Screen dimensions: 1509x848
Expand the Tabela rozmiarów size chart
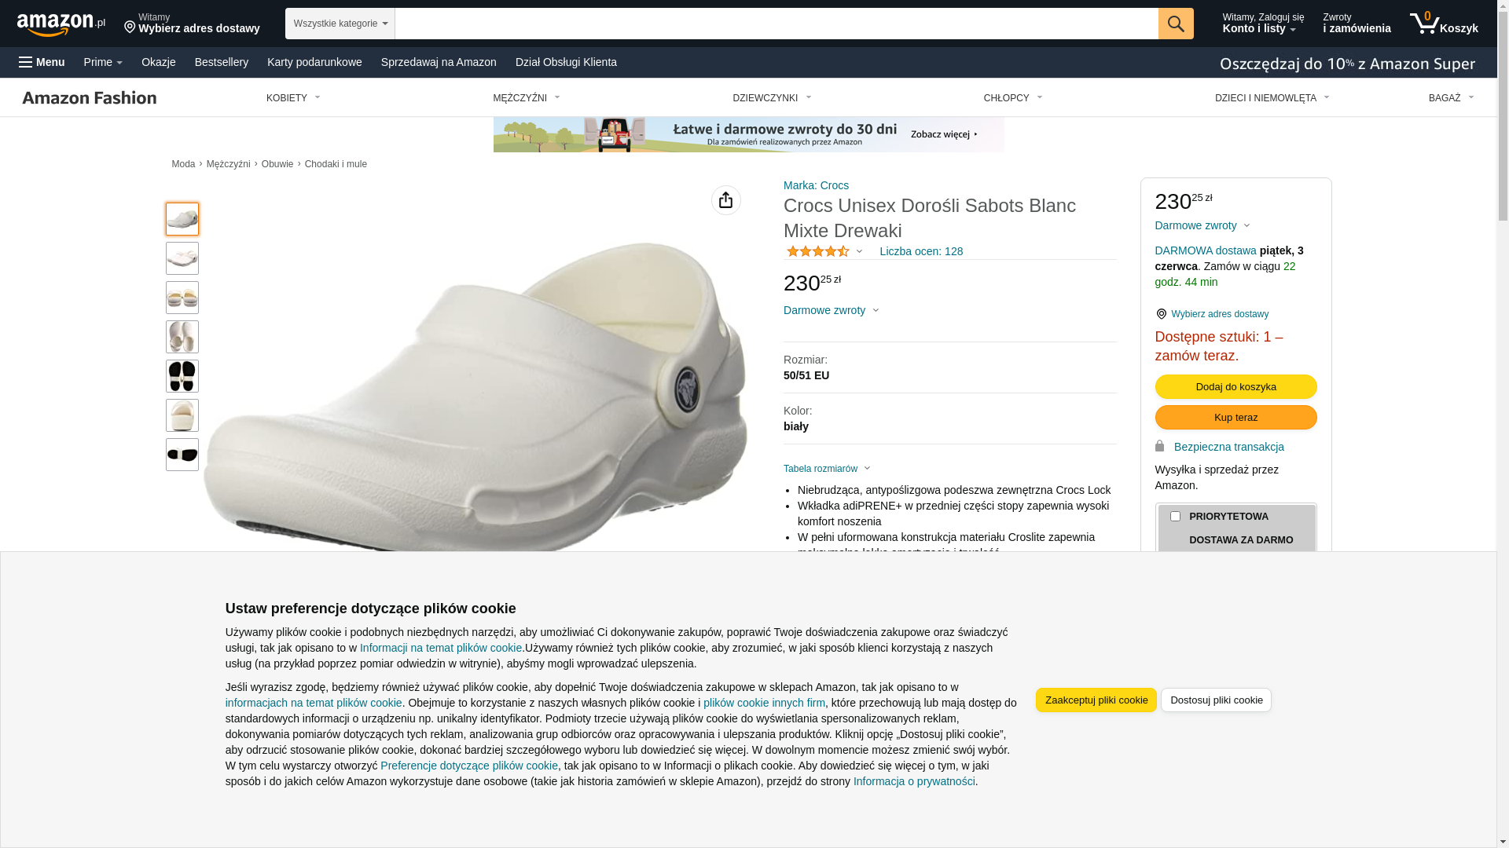pos(827,469)
